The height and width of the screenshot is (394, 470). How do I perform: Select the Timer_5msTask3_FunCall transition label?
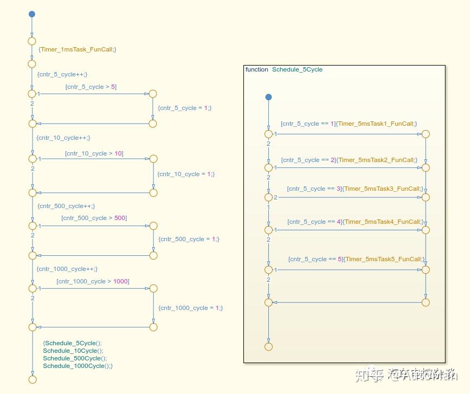tap(355, 189)
